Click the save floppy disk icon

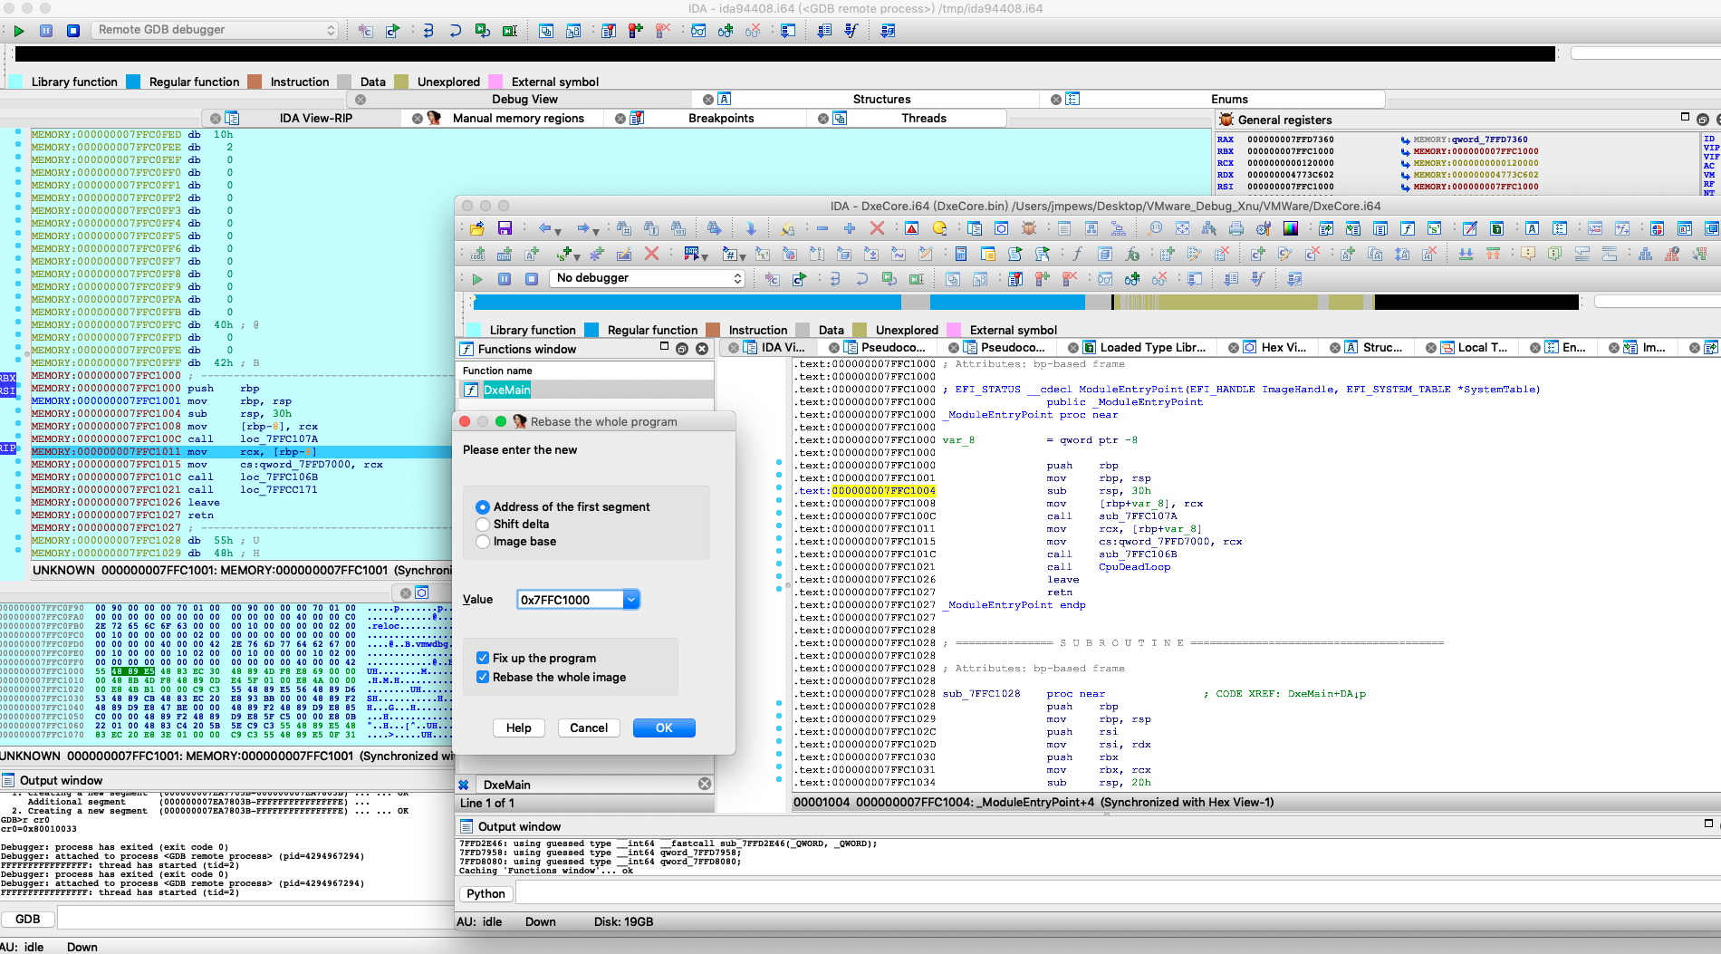(x=505, y=228)
